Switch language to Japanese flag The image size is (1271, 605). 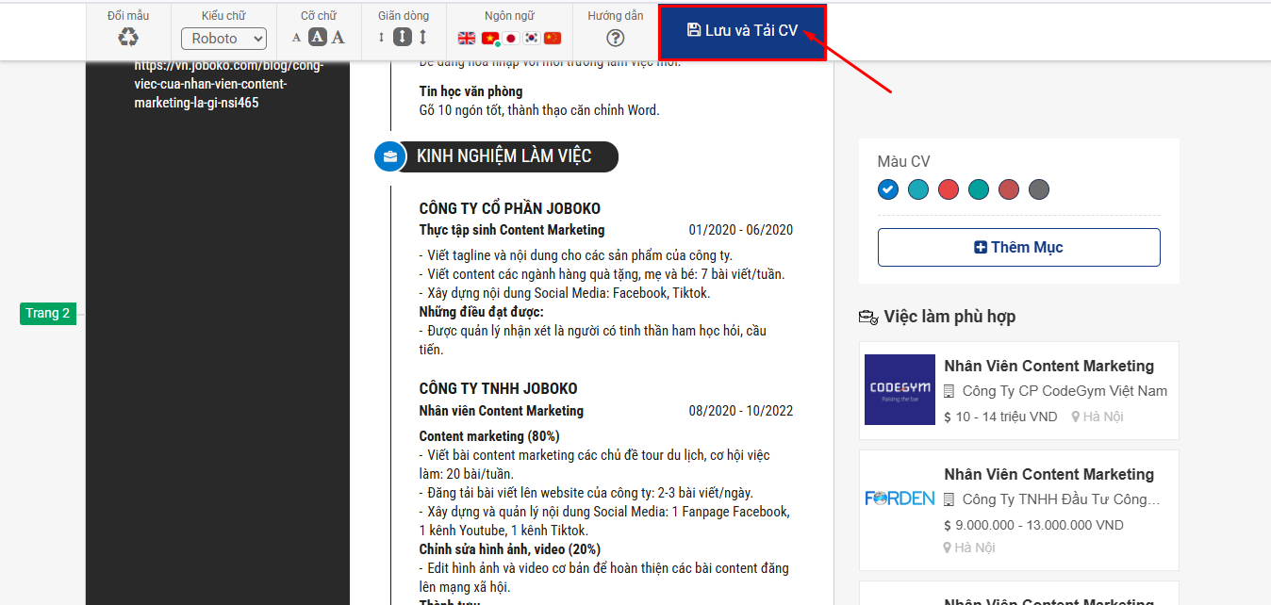(x=510, y=39)
